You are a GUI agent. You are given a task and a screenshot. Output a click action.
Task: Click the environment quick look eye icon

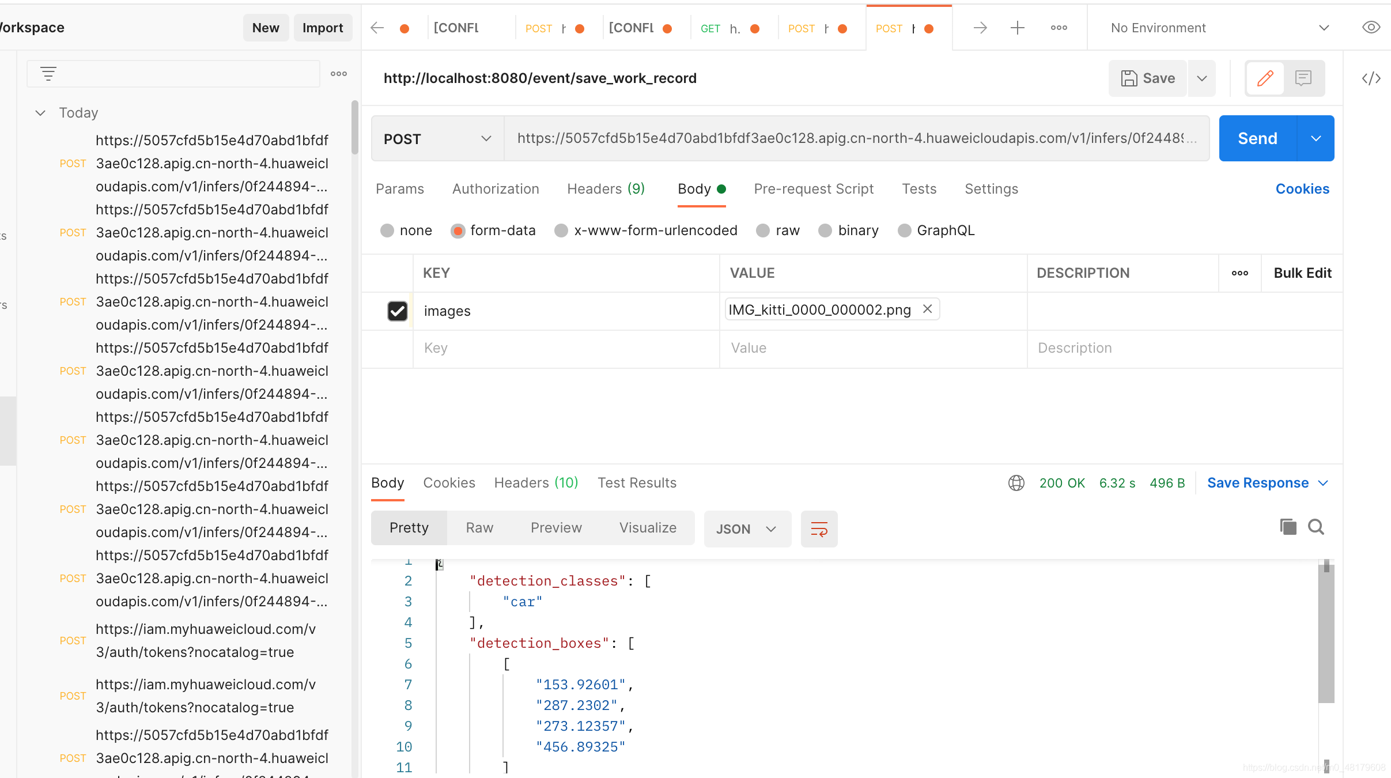click(1371, 28)
